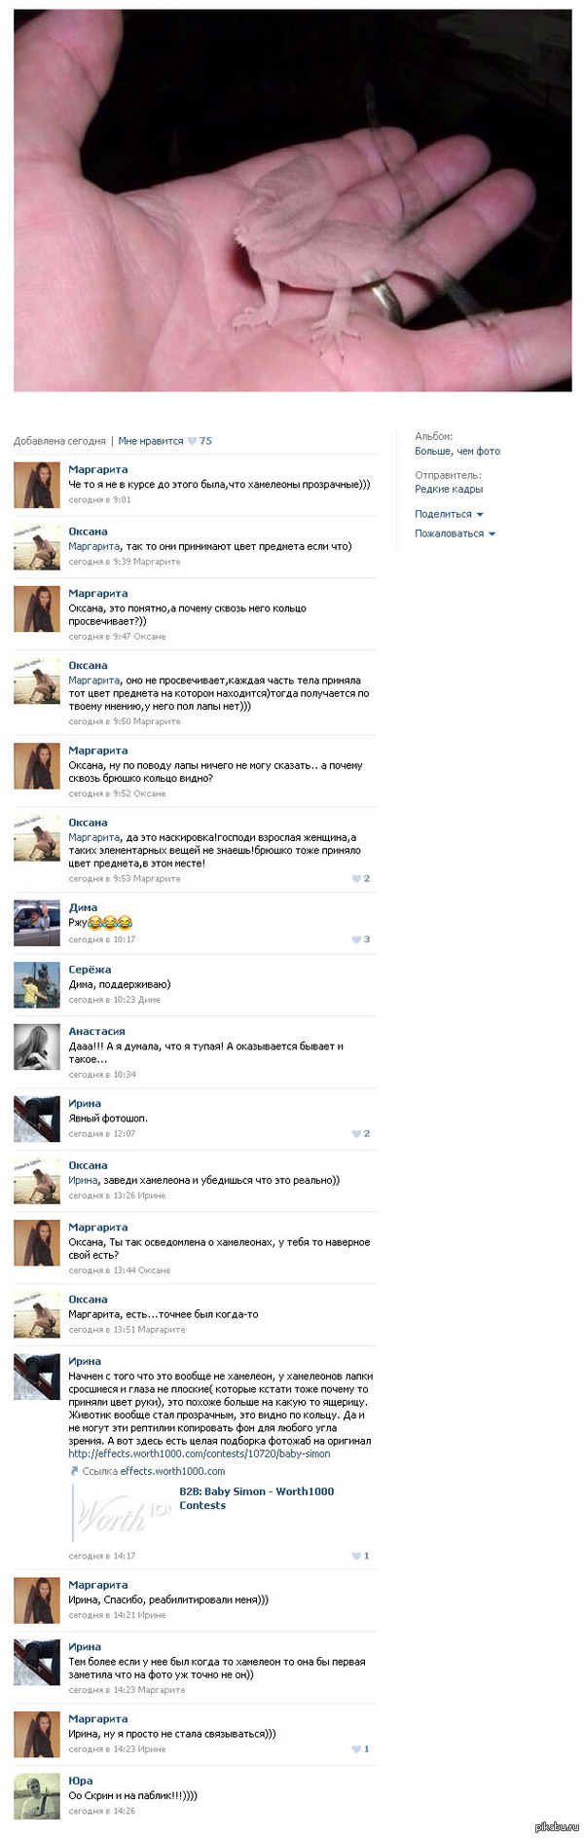Viewport: 584px width, 1838px height.
Task: Open sender Редкие кадры link
Action: click(449, 489)
